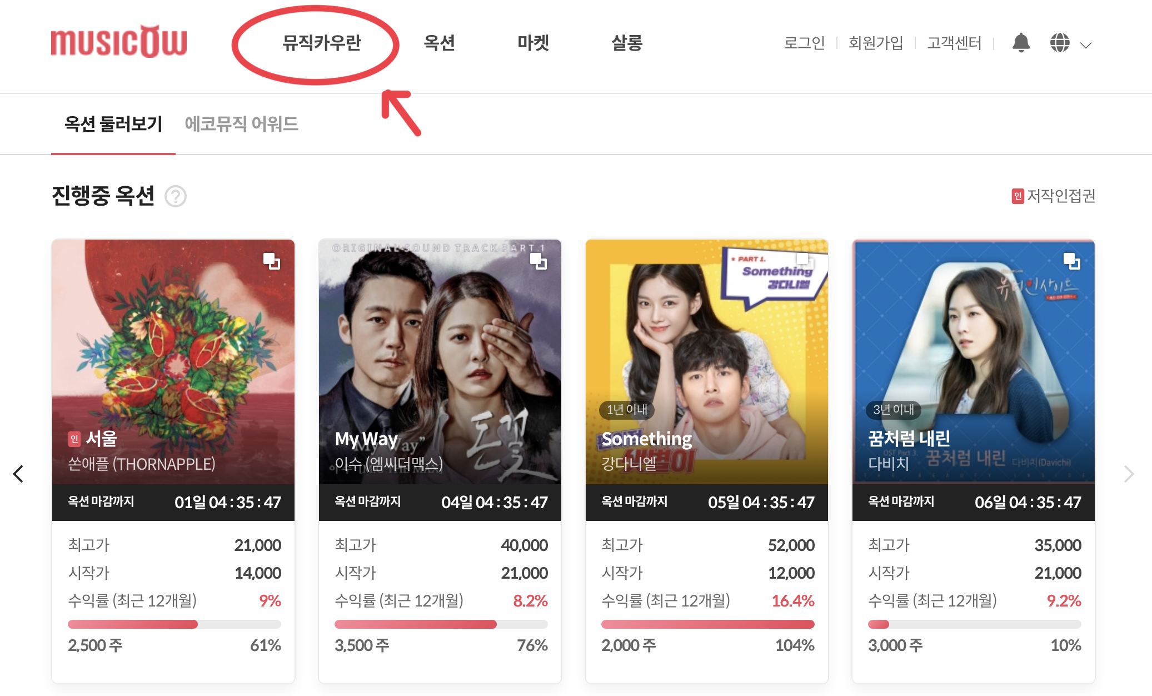Open the notification bell icon
This screenshot has height=696, width=1152.
coord(1021,43)
